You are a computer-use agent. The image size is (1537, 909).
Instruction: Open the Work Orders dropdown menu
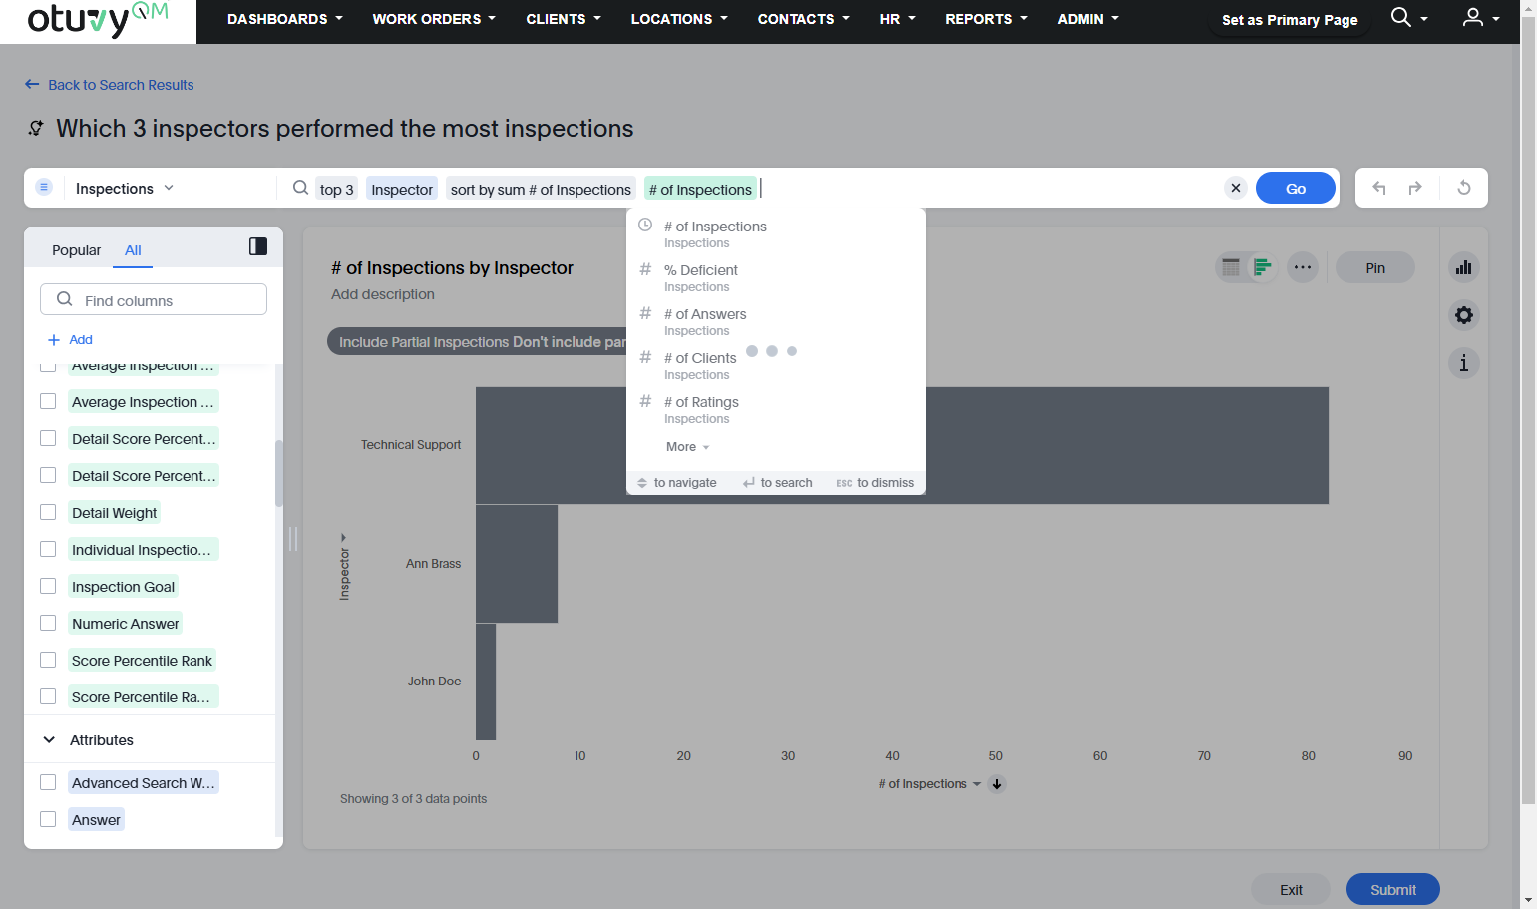pos(434,19)
